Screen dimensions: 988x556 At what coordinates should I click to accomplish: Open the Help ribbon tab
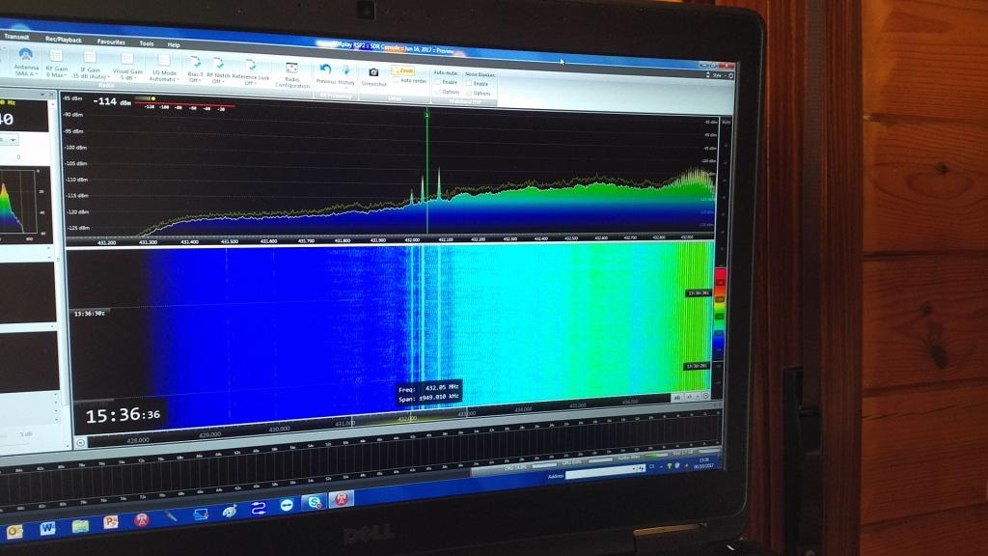pos(174,44)
